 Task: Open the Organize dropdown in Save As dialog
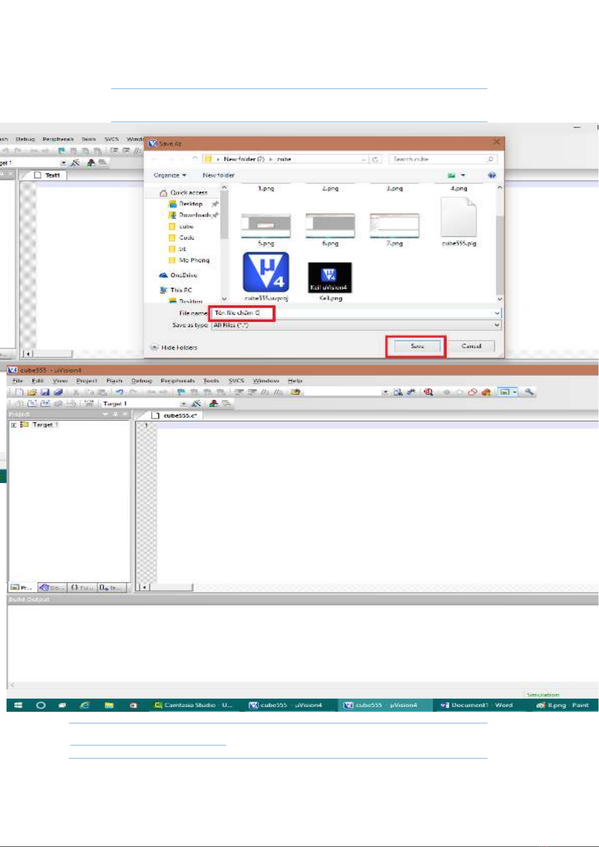(x=170, y=175)
